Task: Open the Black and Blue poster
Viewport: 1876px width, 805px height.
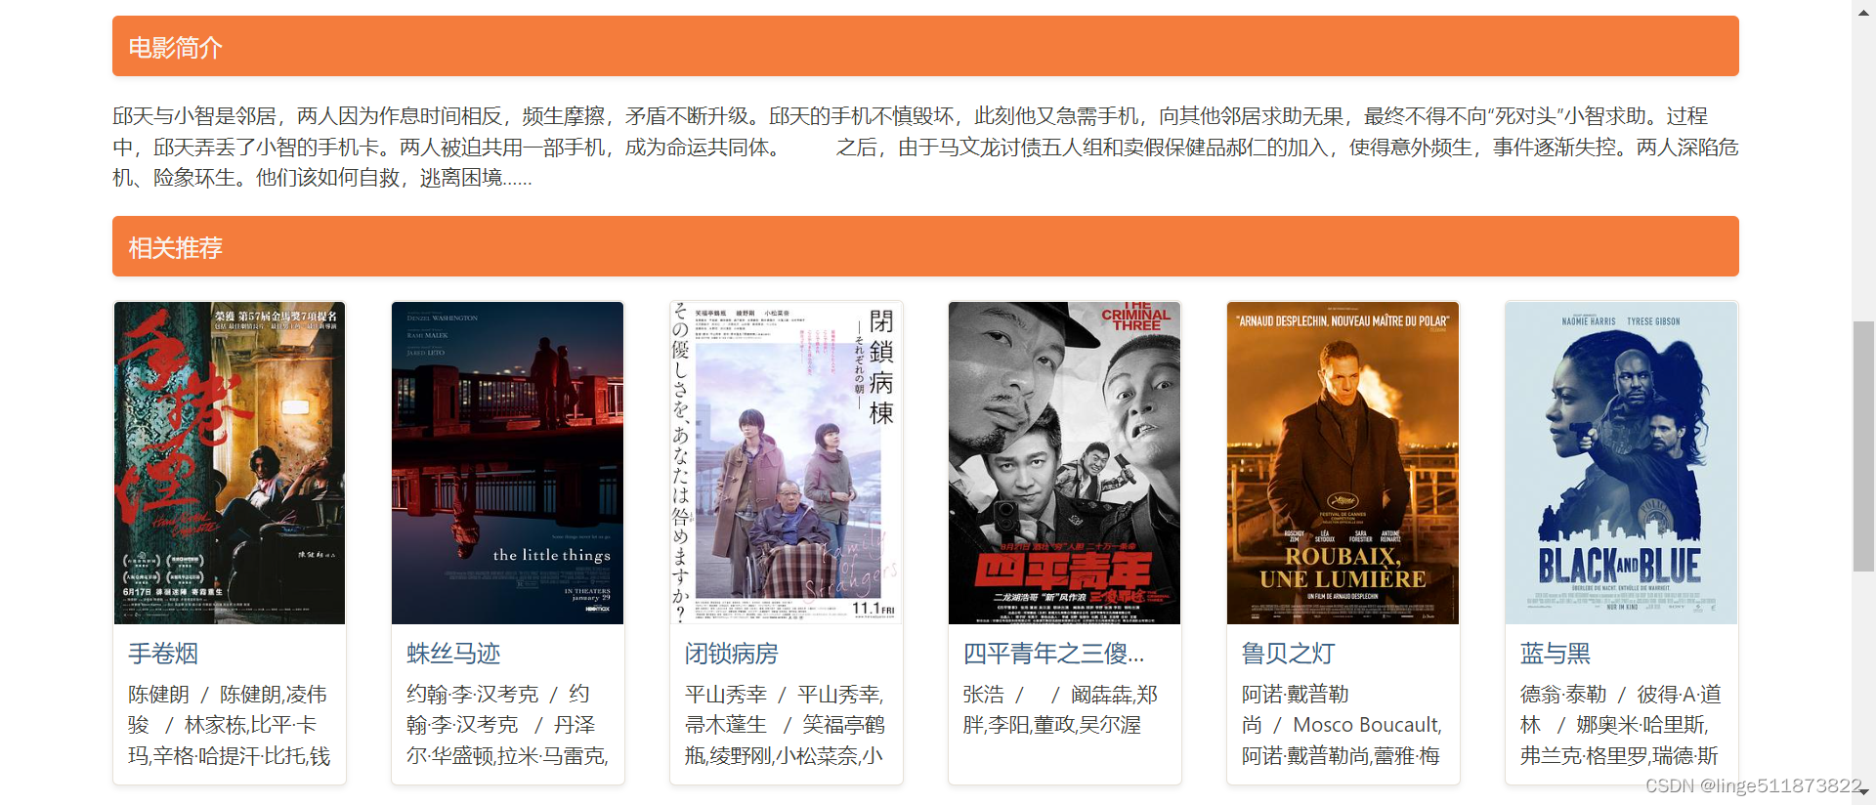Action: pos(1621,462)
